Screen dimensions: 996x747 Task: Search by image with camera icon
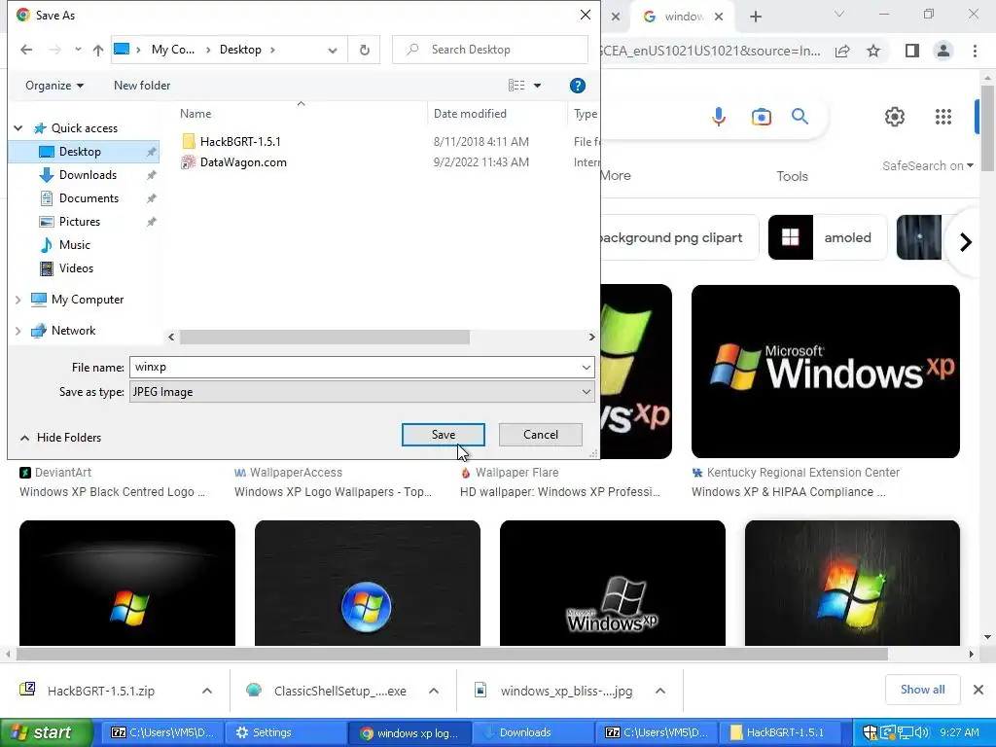(x=761, y=117)
